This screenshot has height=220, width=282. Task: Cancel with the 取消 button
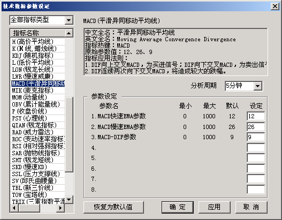251,207
